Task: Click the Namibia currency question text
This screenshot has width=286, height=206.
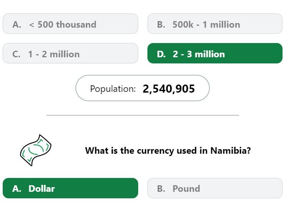Action: pos(168,151)
